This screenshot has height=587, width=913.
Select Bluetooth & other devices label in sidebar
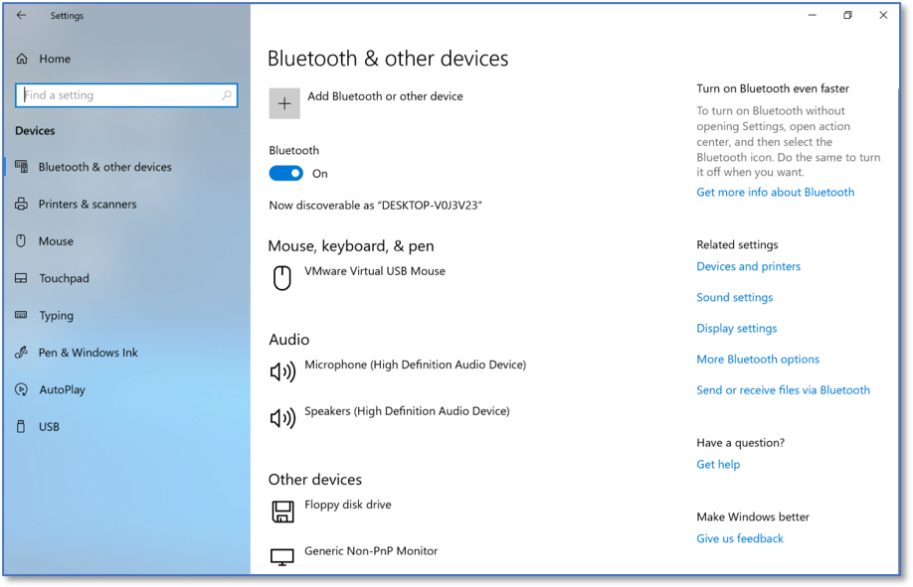tap(104, 167)
